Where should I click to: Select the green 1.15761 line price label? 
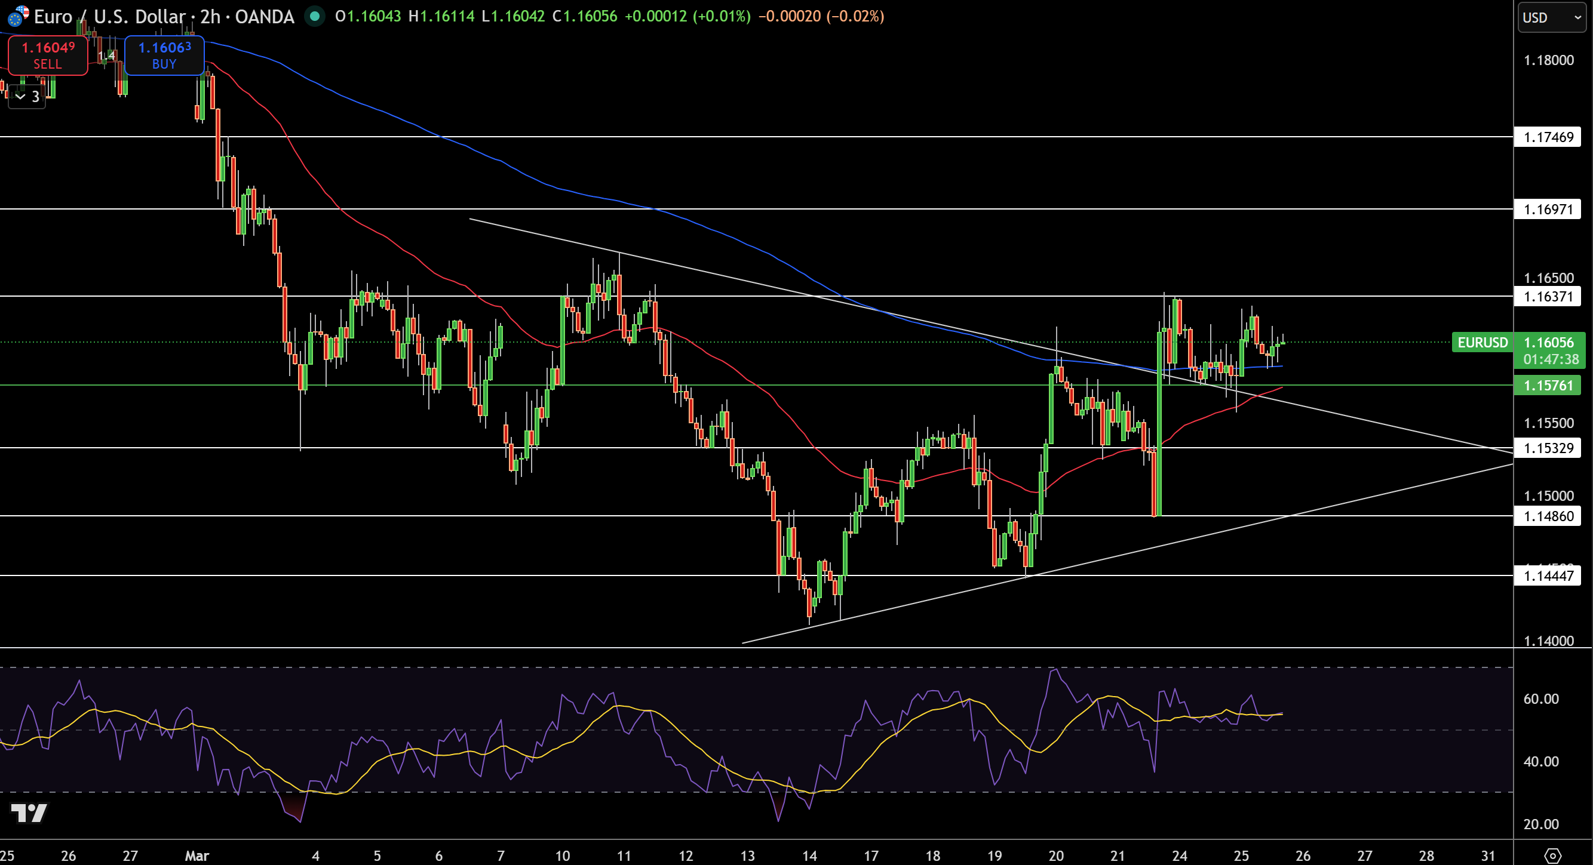[1548, 386]
